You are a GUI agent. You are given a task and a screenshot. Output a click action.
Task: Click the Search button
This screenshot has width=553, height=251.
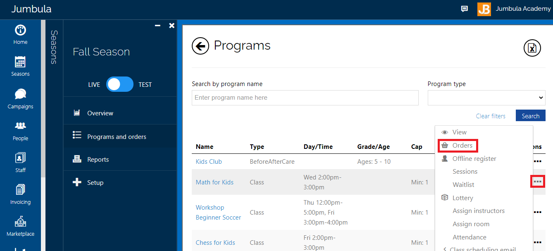[x=531, y=116]
